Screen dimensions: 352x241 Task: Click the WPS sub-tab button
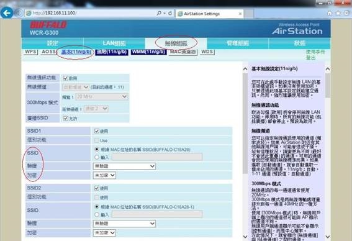coord(30,52)
